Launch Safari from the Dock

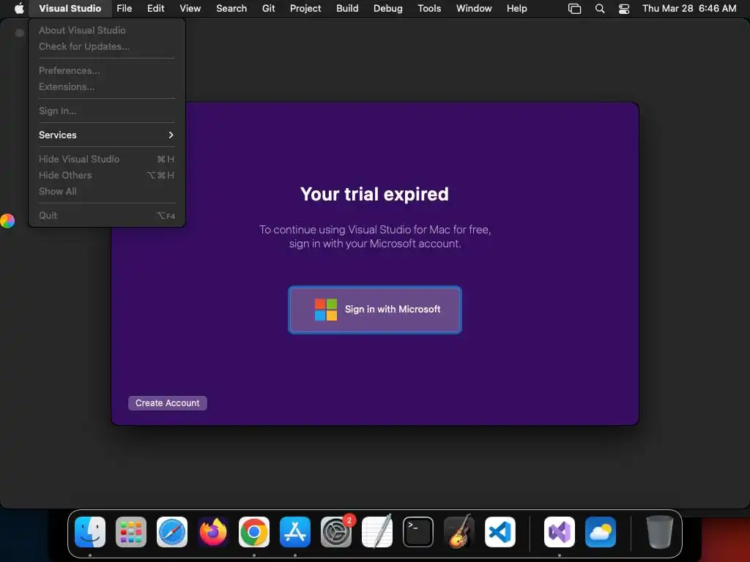click(172, 532)
